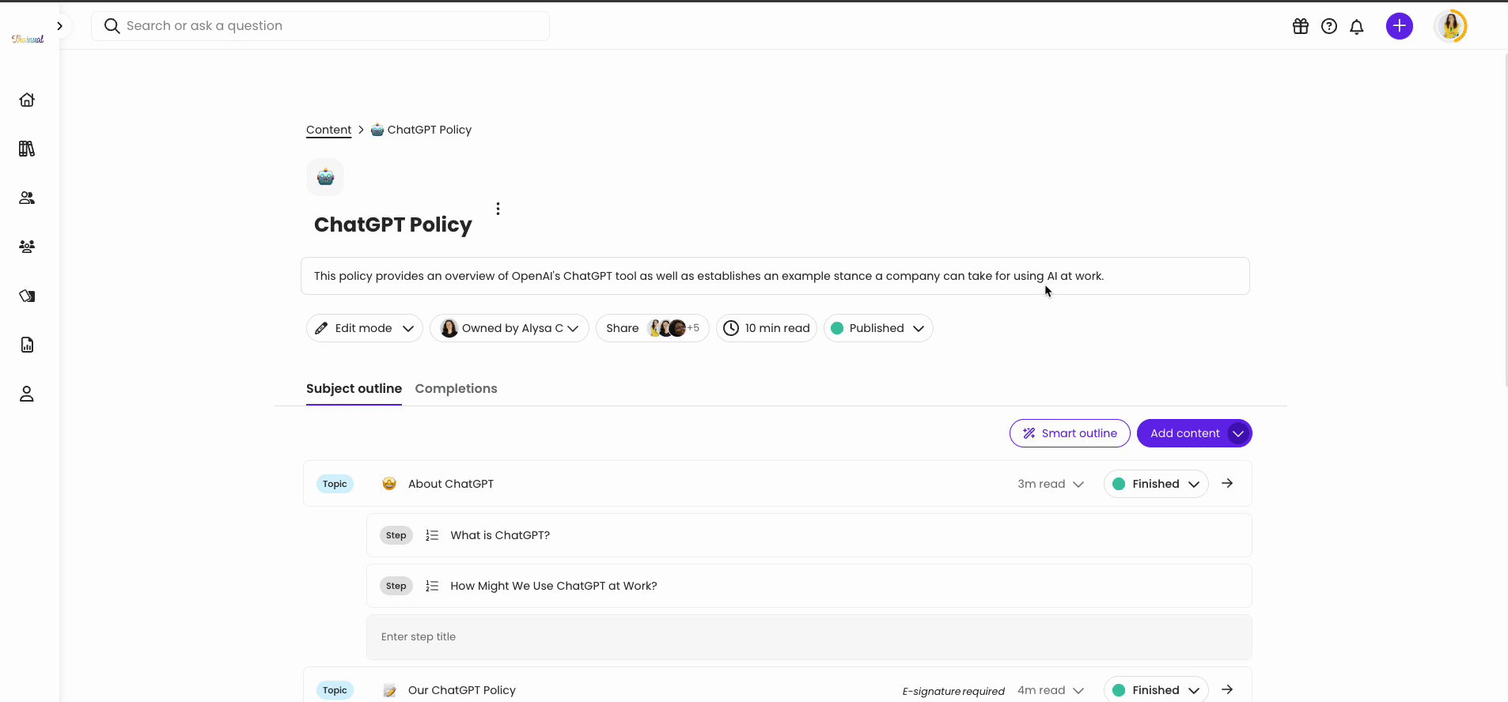This screenshot has width=1508, height=702.
Task: Open the three-dot menu beside ChatGPT Policy
Action: tap(498, 209)
